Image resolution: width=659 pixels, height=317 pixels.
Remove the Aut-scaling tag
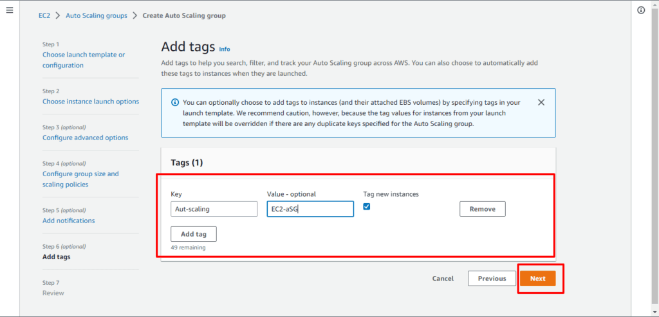point(482,209)
